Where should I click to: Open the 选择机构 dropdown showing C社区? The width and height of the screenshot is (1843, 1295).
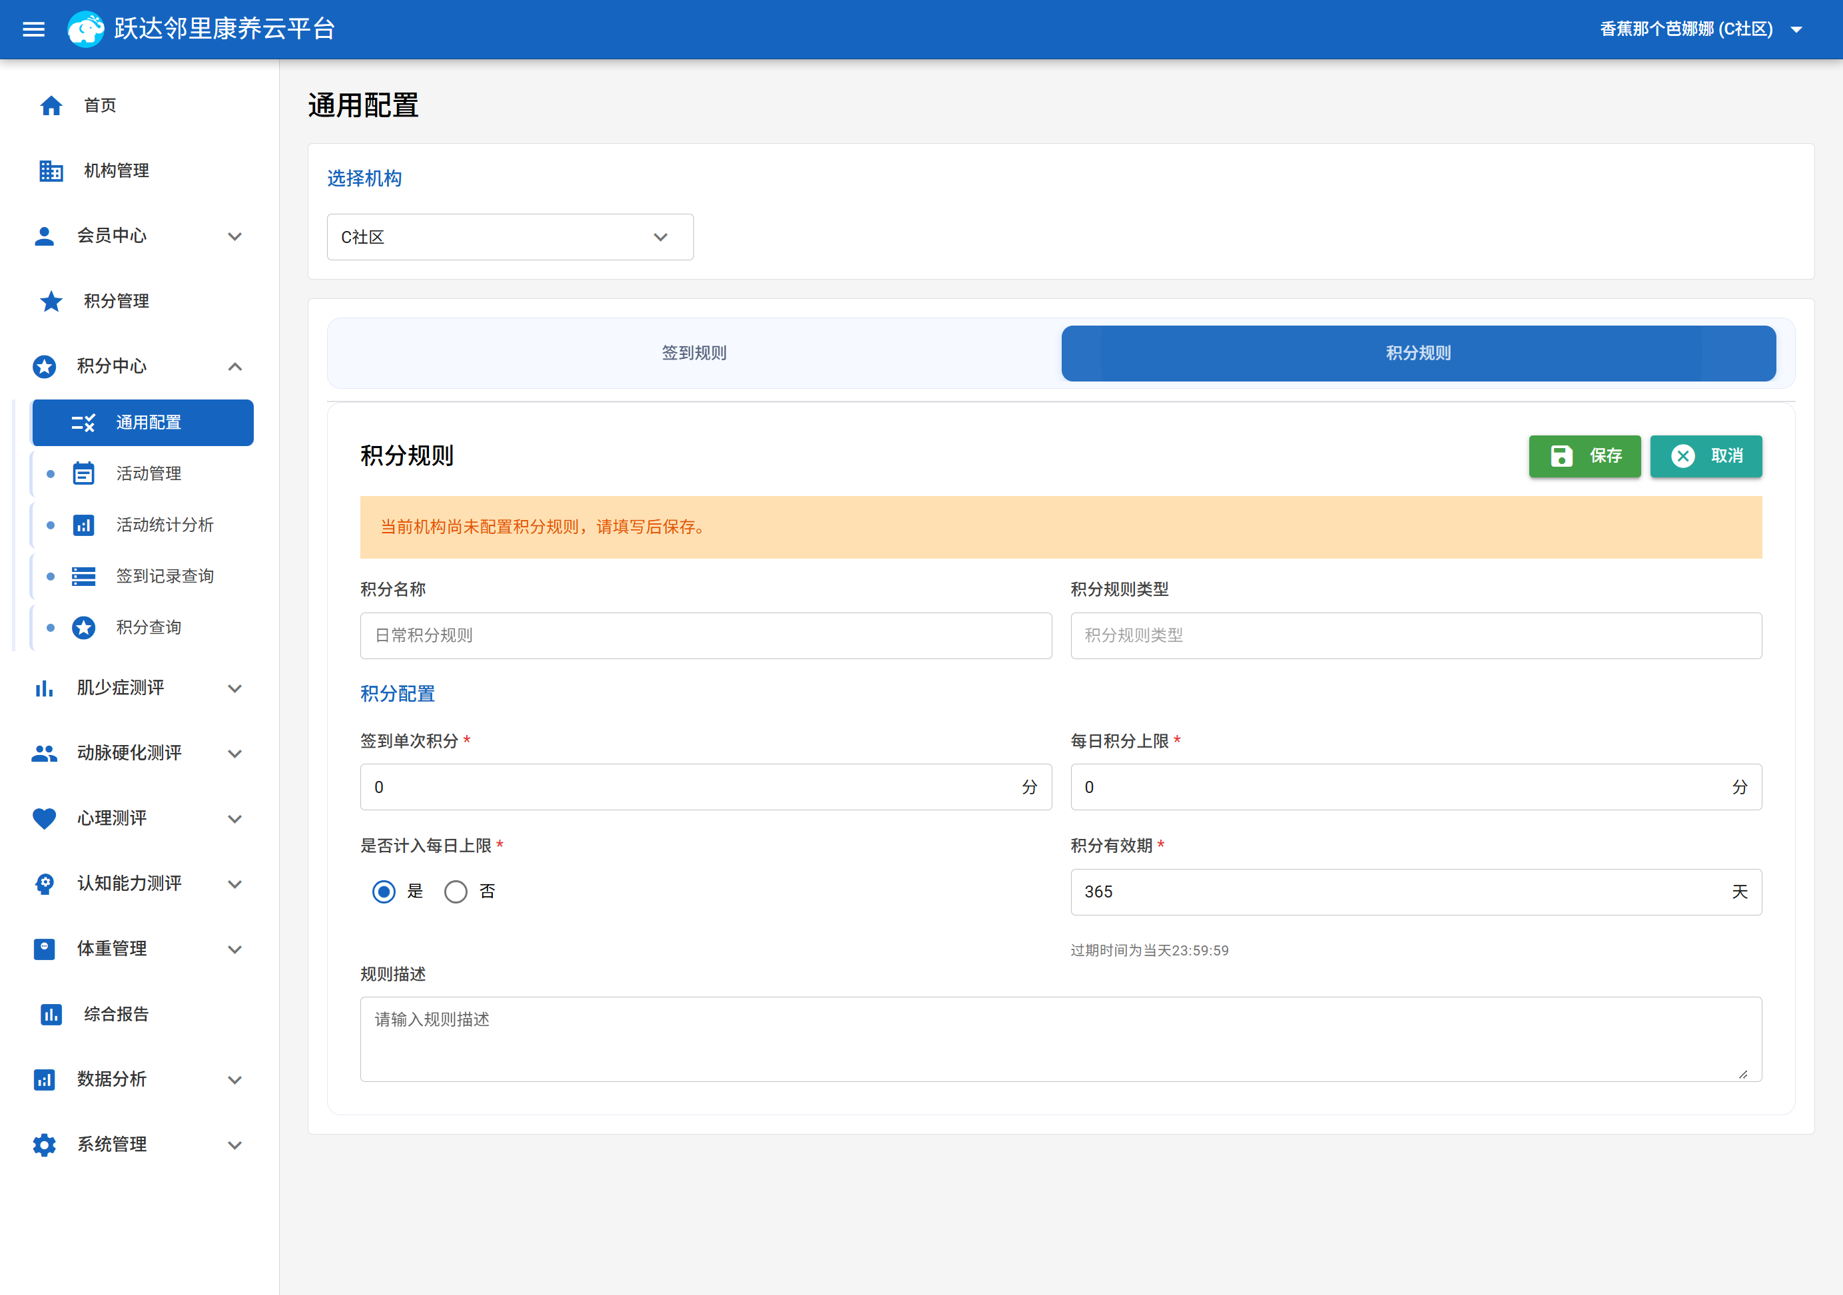[510, 236]
